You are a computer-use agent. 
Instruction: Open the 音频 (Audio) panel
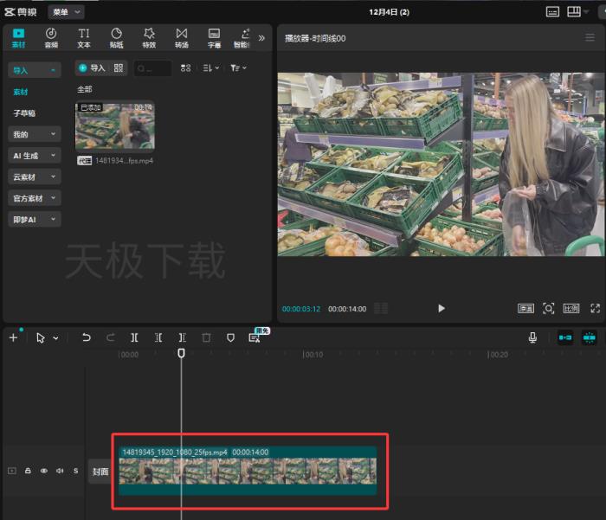[51, 37]
